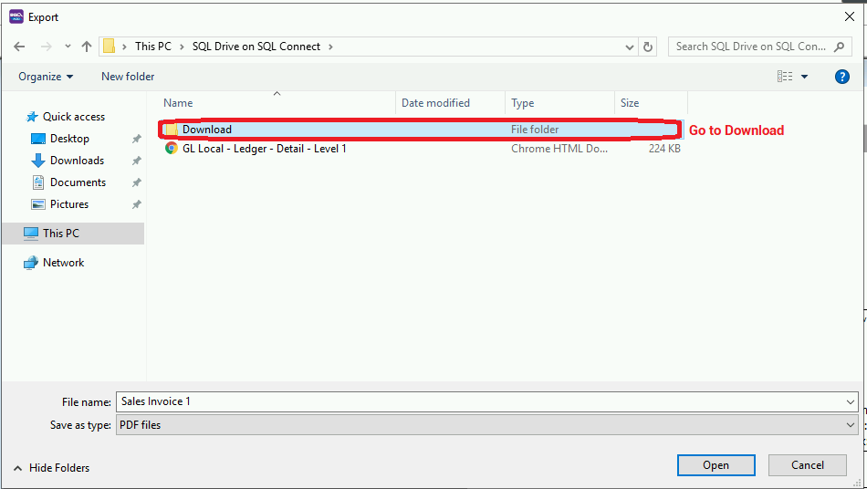This screenshot has height=489, width=867.
Task: Open Pictures in the navigation pane
Action: pyautogui.click(x=69, y=204)
